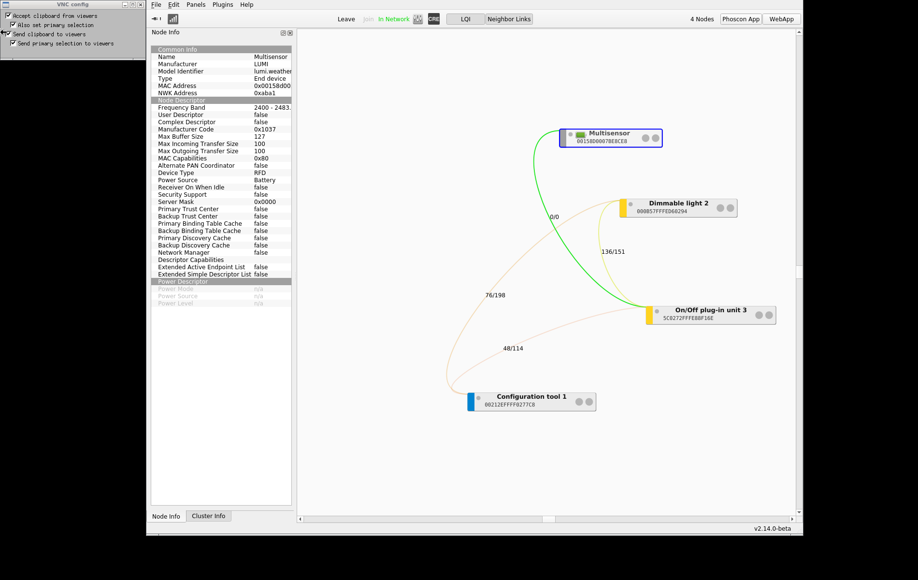Click the In Network status label
Viewport: 918px width, 580px height.
pos(393,19)
